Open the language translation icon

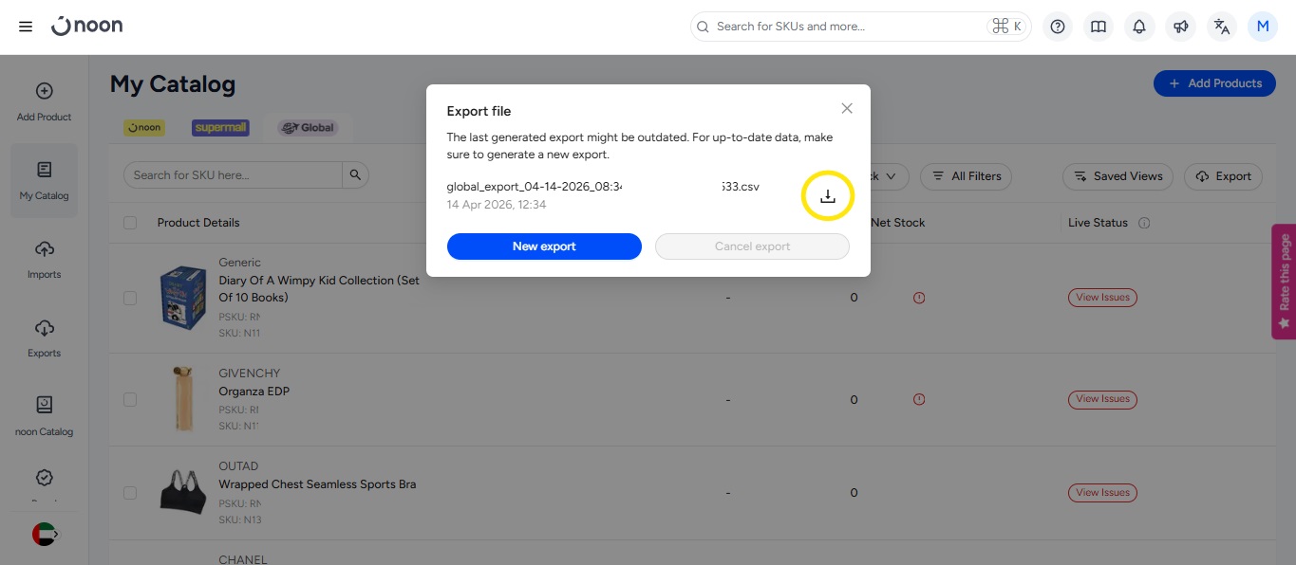[1222, 27]
